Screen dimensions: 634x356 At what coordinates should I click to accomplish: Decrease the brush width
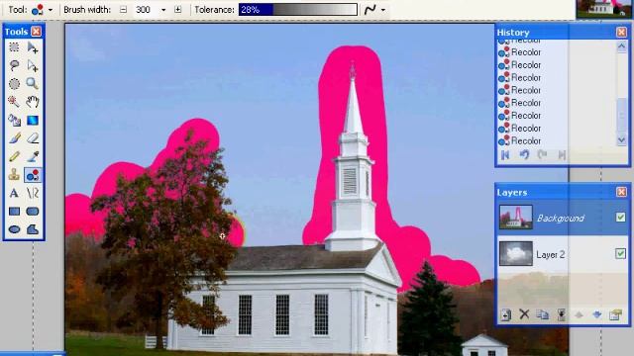click(x=124, y=10)
